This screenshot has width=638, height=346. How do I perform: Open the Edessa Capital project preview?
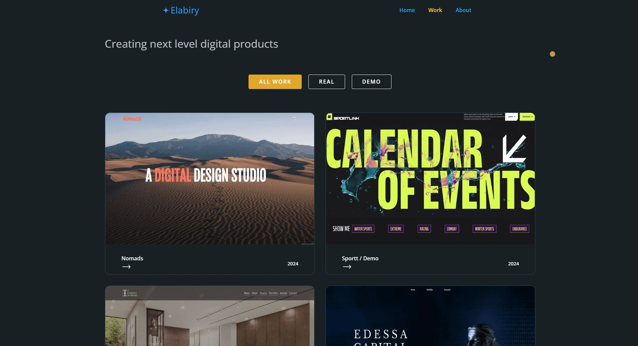coord(430,316)
